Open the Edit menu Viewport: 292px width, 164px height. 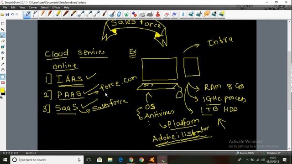[x=13, y=7]
